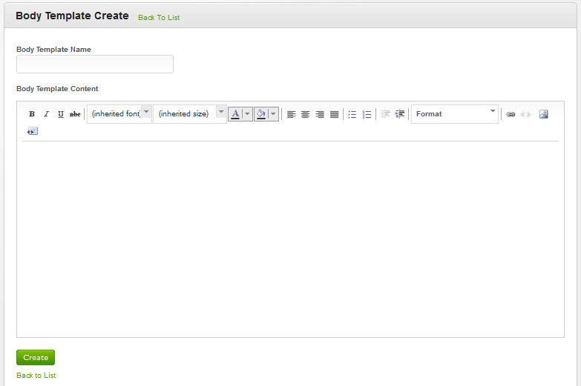The image size is (581, 386).
Task: Click inside the Body Template Content editor
Action: coord(291,239)
